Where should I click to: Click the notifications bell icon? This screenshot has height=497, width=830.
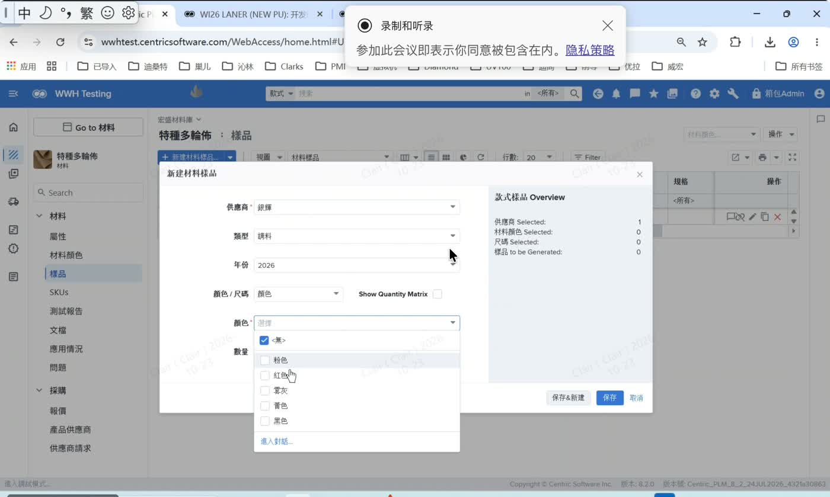[617, 94]
